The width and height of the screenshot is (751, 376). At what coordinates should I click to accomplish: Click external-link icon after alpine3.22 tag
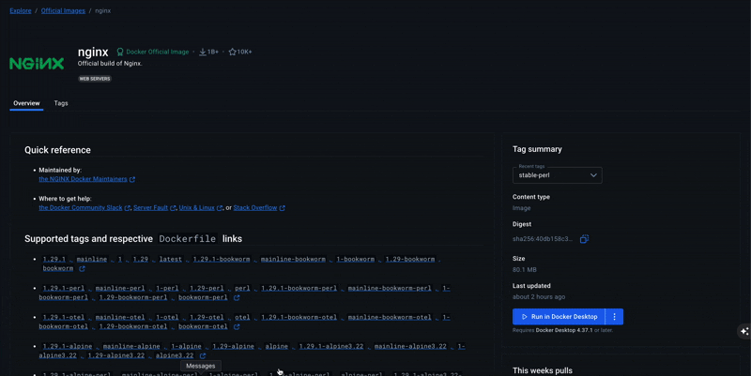(x=203, y=356)
